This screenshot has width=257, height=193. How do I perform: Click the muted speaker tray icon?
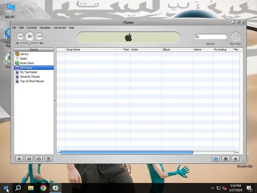pos(225,188)
